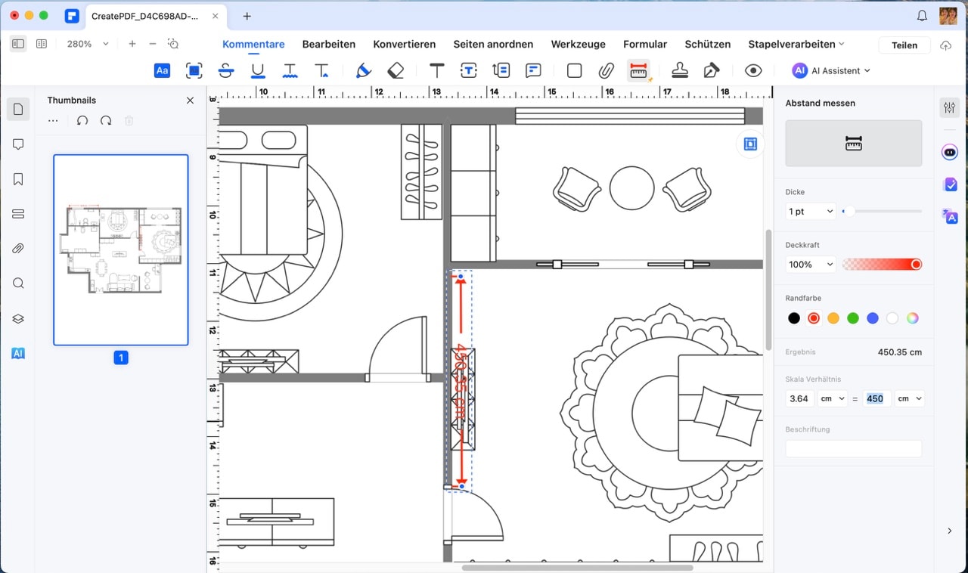Add a new tab with plus
The image size is (968, 573).
(247, 15)
